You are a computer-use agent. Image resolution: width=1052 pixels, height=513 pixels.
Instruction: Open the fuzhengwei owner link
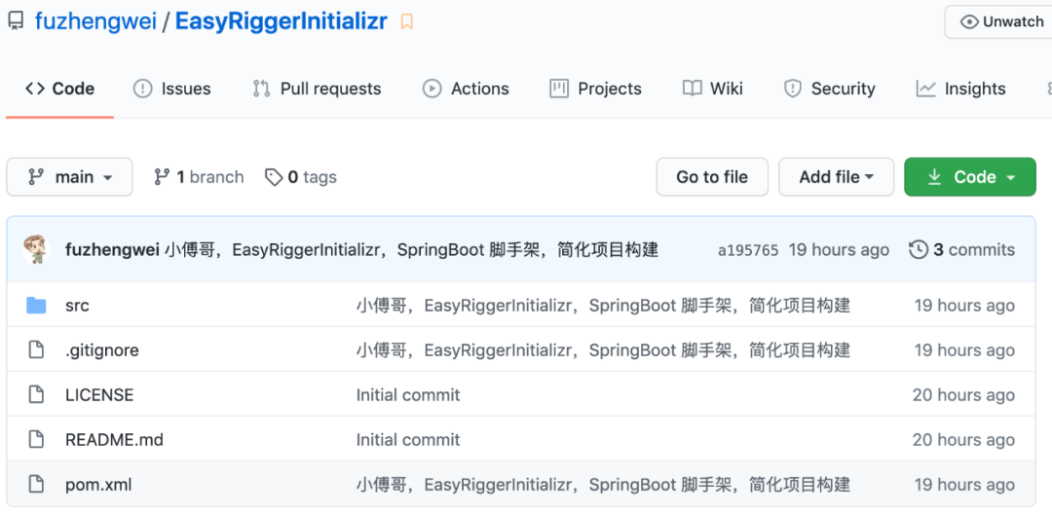pyautogui.click(x=95, y=21)
